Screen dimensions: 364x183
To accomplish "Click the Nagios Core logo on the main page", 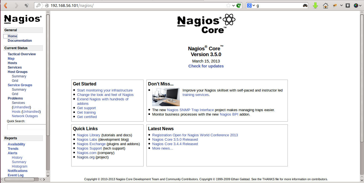I will (x=206, y=24).
